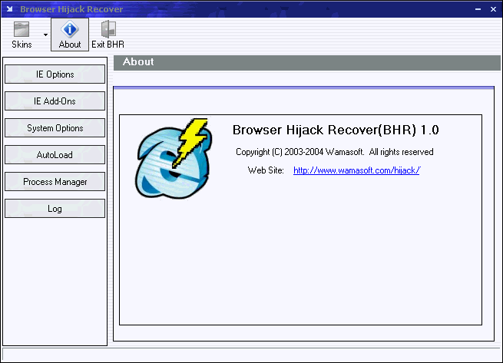This screenshot has width=503, height=363.
Task: Click the 'Browser Hijack Recover(BHR) 1.0' title text
Action: pos(336,130)
